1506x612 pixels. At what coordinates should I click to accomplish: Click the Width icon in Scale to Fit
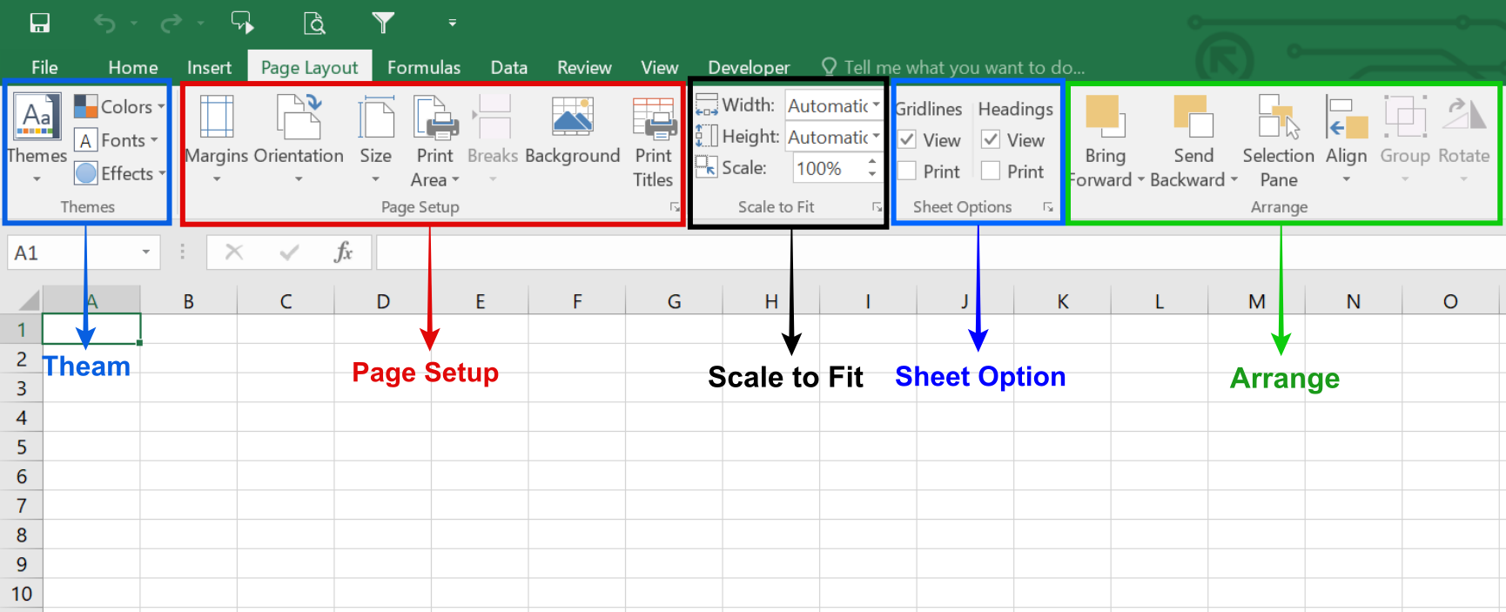tap(707, 105)
